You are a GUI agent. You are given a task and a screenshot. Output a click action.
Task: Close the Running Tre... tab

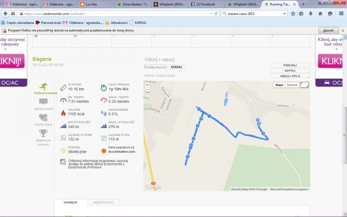click(x=295, y=4)
